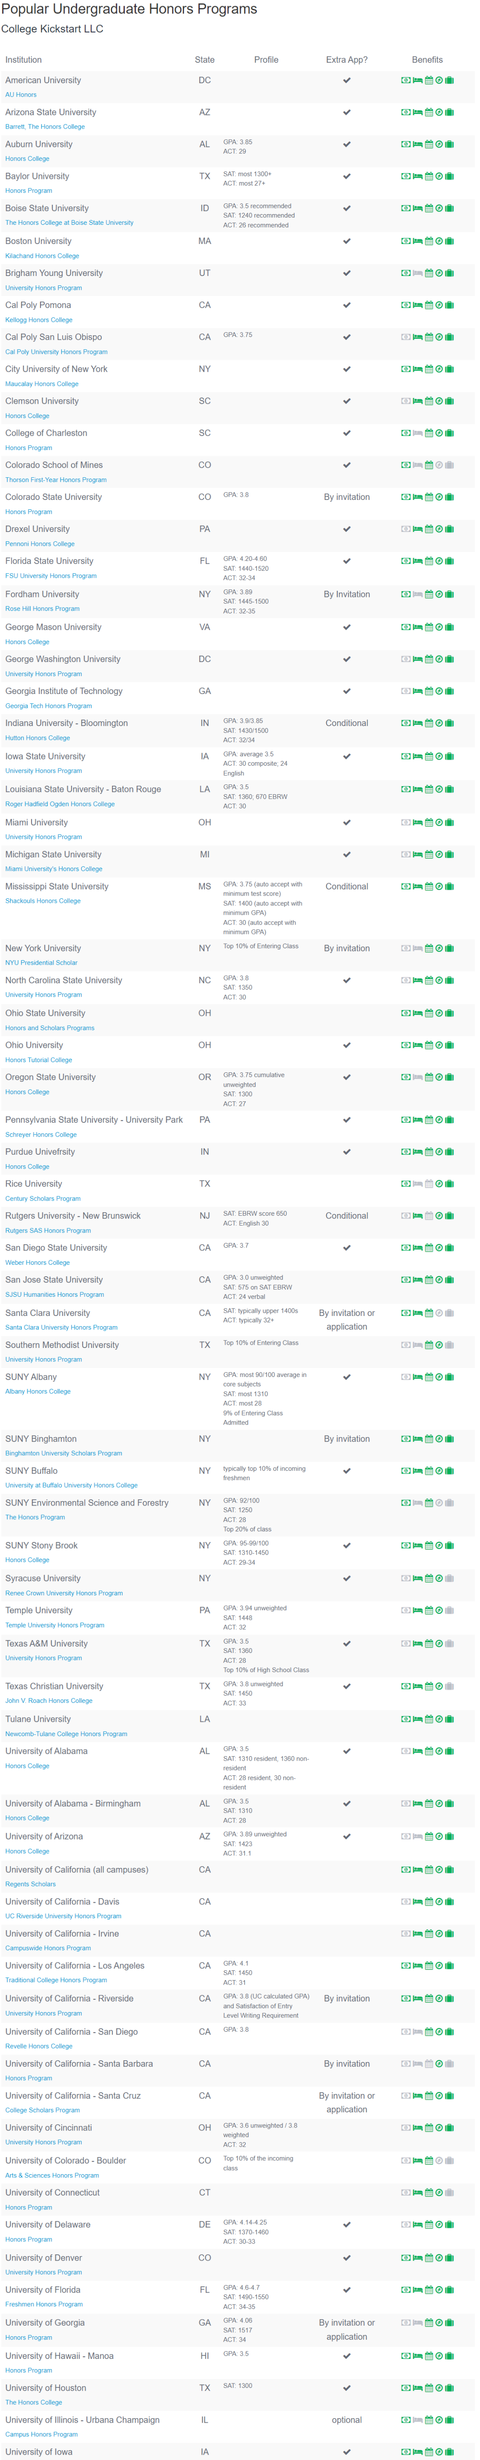The width and height of the screenshot is (480, 2460).
Task: Click the money scholarship icon for American University
Action: [x=406, y=80]
